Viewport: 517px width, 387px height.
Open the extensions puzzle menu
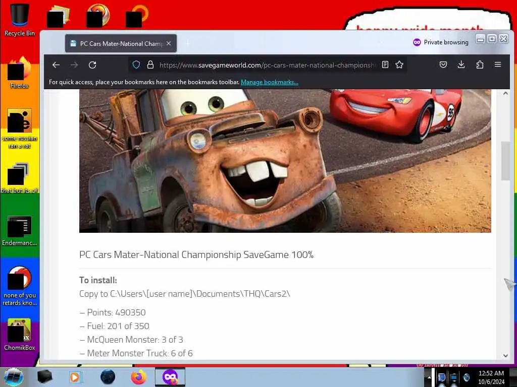tap(480, 65)
